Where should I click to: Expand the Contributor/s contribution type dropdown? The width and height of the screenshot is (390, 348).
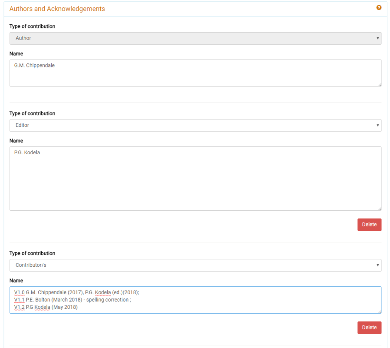pos(195,265)
